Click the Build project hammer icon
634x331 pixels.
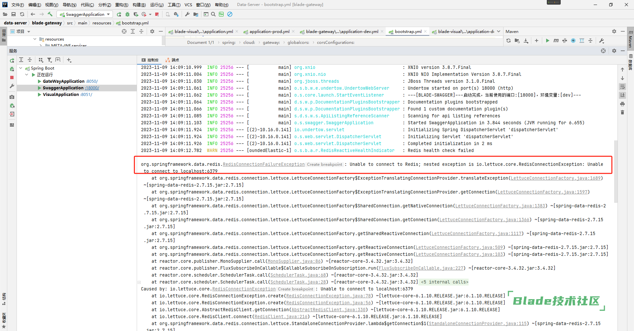pyautogui.click(x=50, y=14)
